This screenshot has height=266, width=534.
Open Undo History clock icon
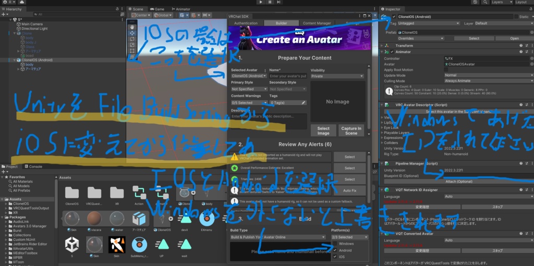(476, 2)
